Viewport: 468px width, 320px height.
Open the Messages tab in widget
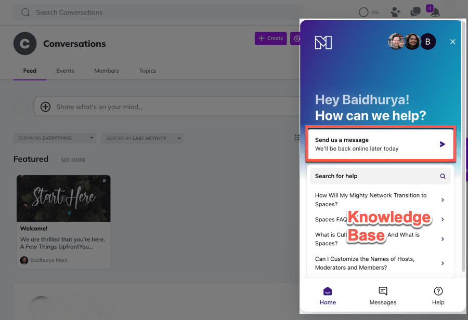383,296
